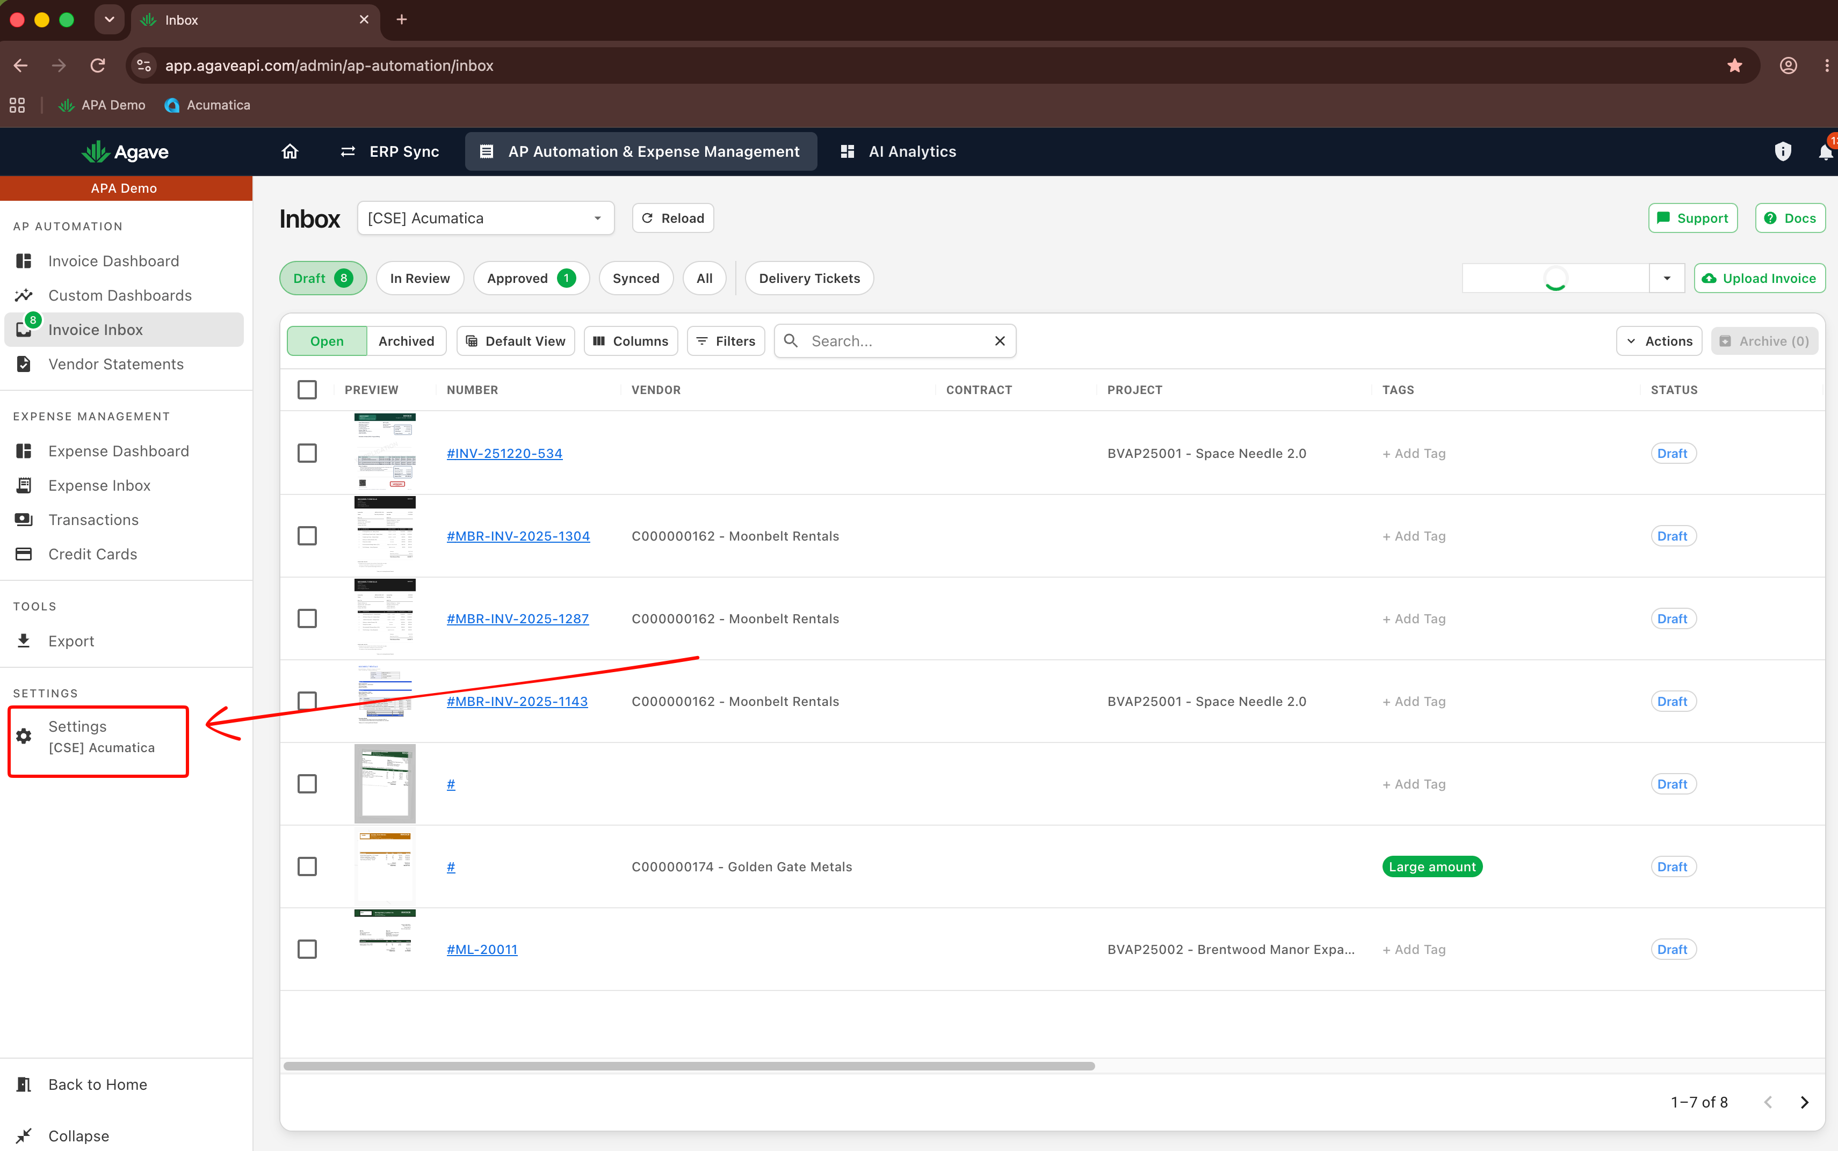This screenshot has height=1151, width=1838.
Task: Expand the Actions dropdown
Action: 1659,341
